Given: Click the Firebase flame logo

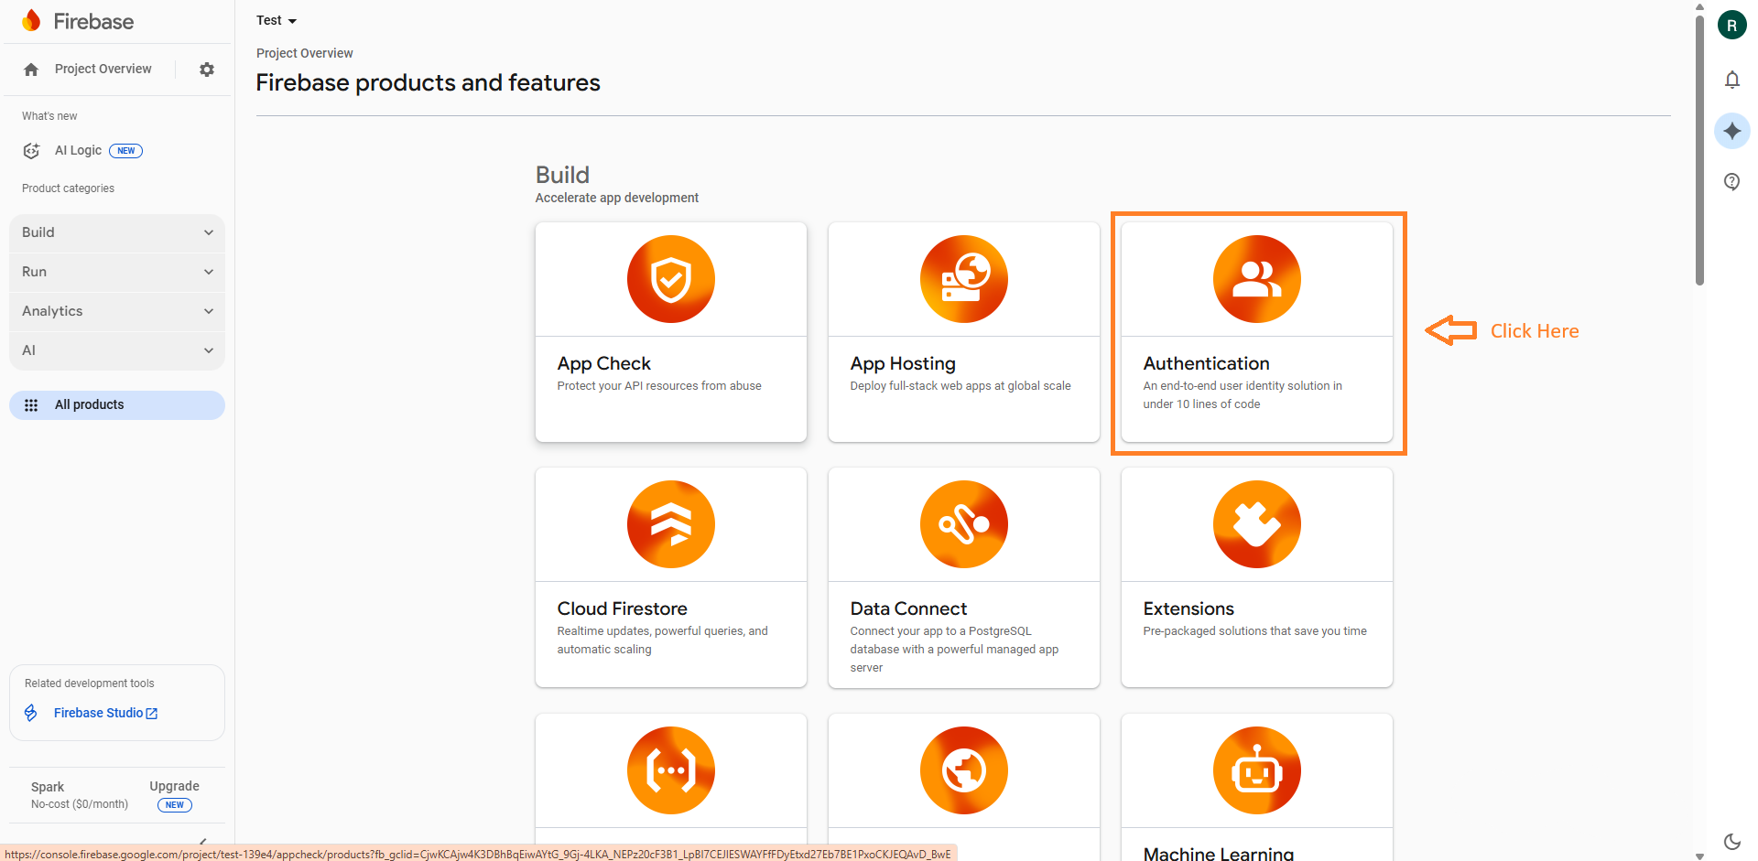Looking at the screenshot, I should pos(31,20).
